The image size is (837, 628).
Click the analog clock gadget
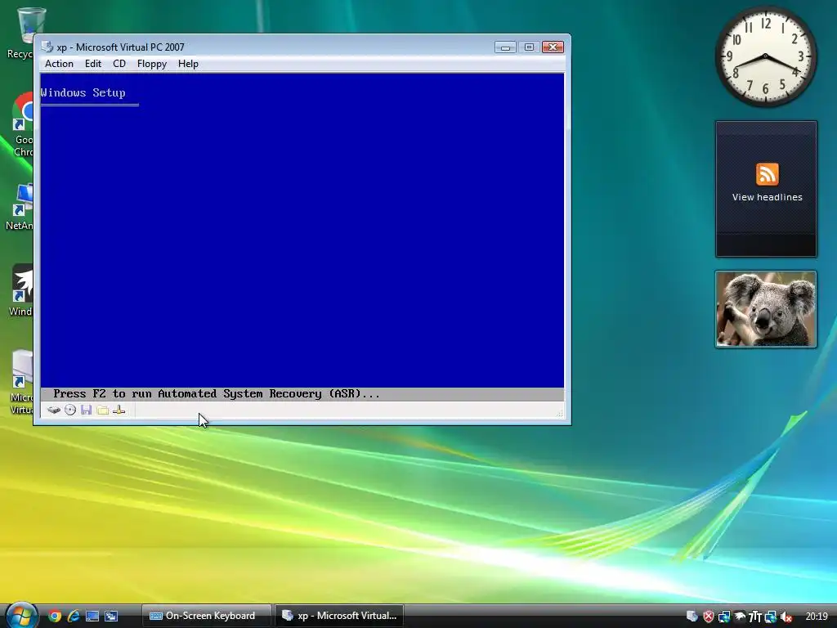point(765,56)
